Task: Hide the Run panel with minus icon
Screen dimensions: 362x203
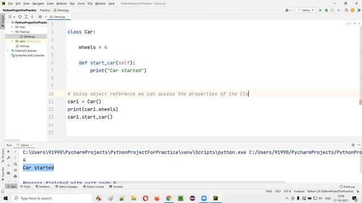Action: click(359, 145)
